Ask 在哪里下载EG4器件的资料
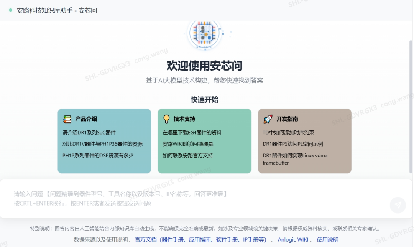 192,133
